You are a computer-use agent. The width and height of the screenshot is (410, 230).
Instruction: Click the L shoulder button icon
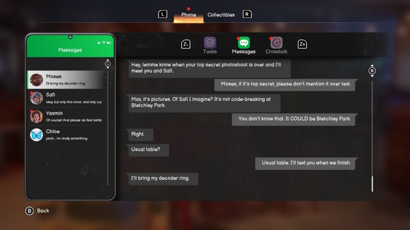tap(163, 14)
